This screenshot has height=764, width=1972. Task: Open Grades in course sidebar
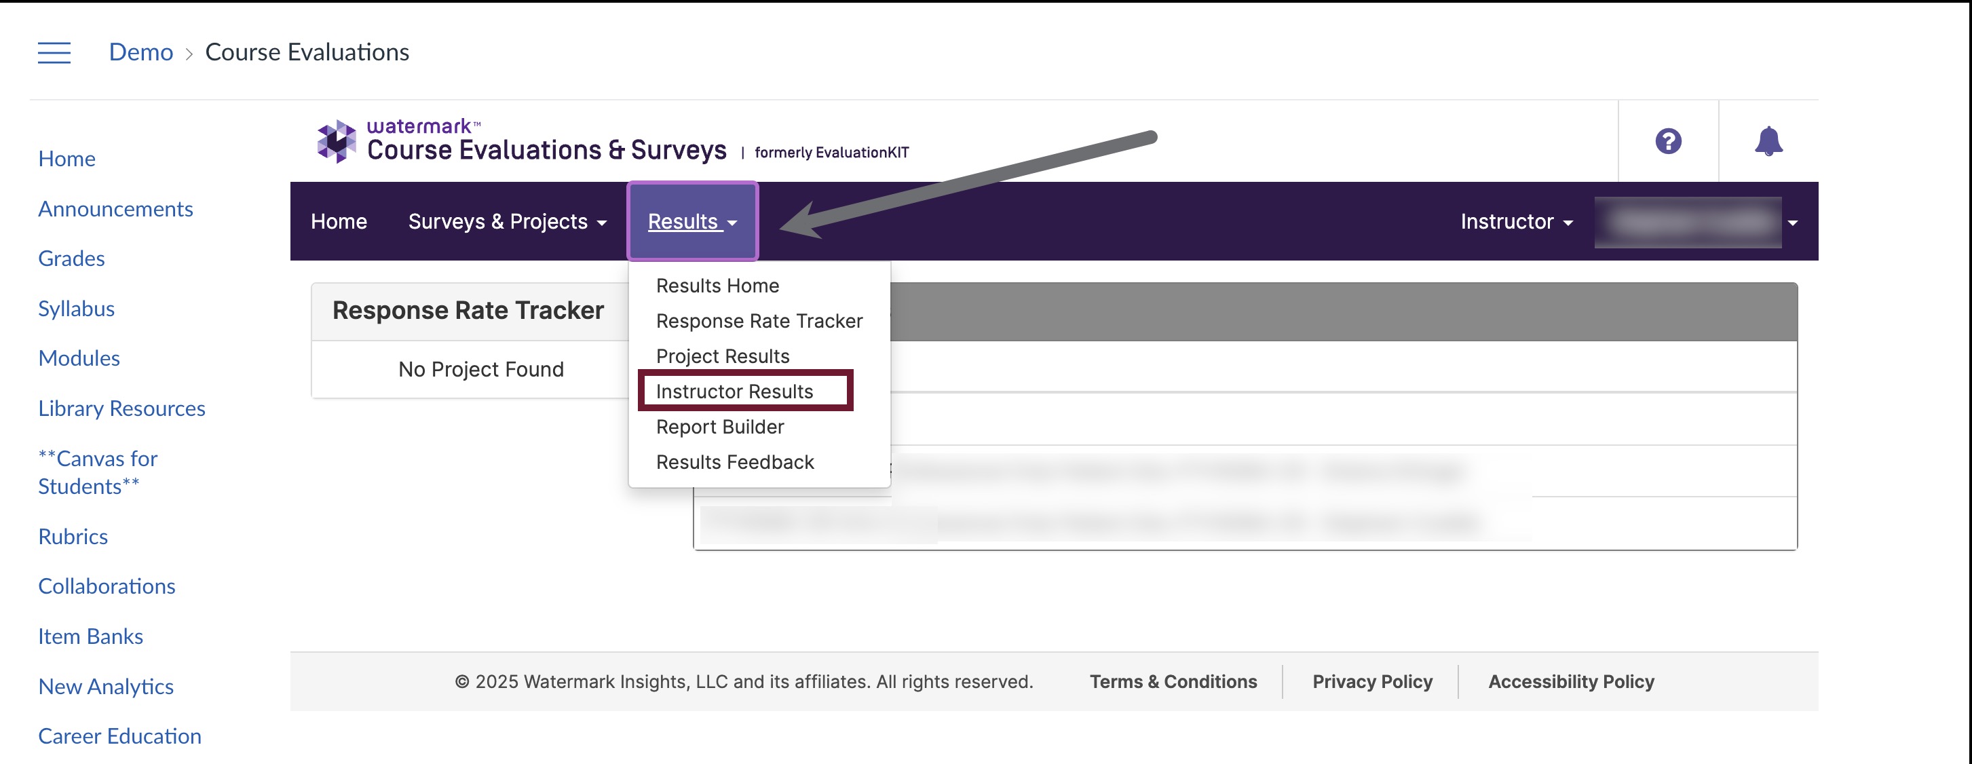click(71, 259)
